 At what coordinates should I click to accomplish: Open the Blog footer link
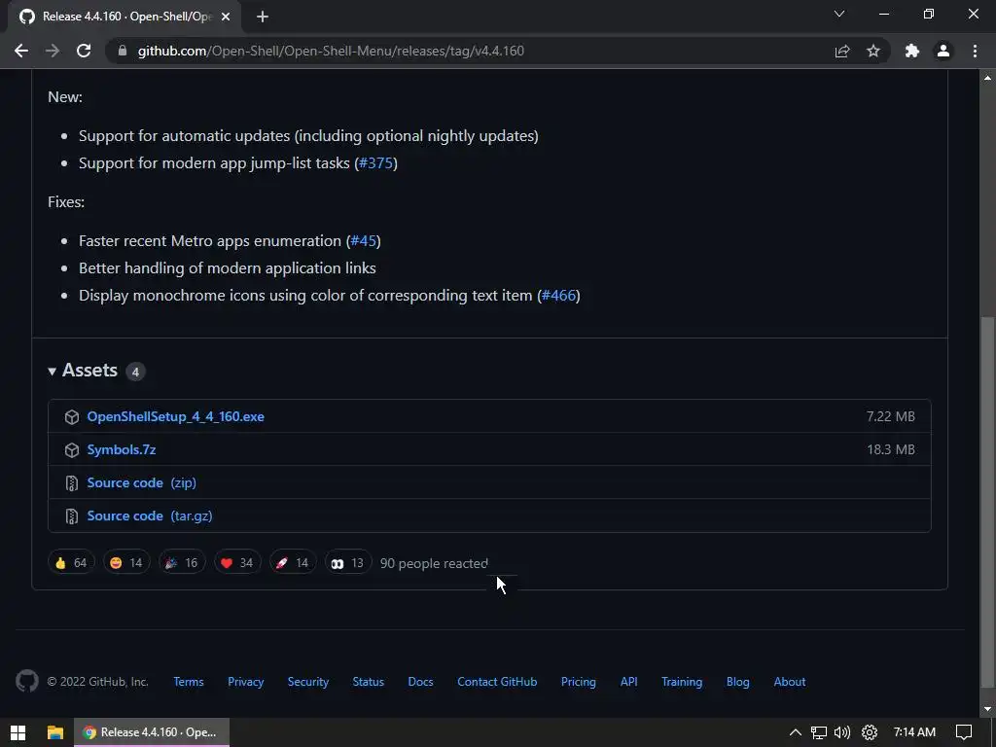[738, 682]
